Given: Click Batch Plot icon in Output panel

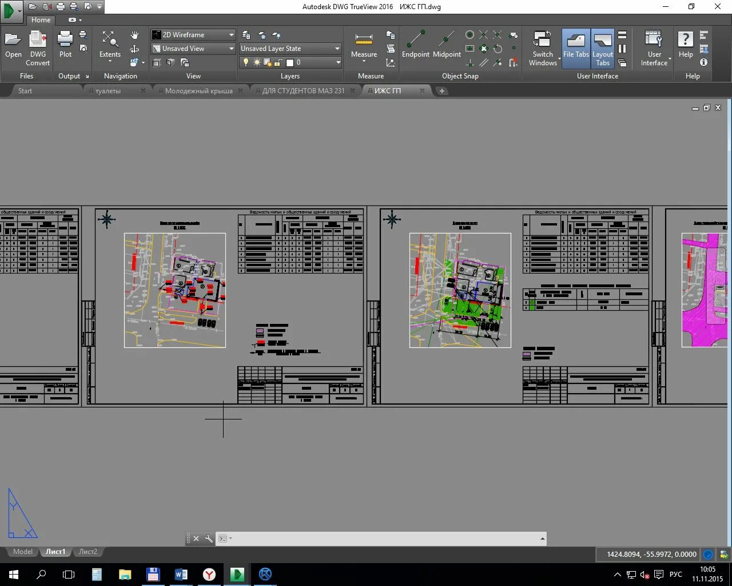Looking at the screenshot, I should pos(83,35).
